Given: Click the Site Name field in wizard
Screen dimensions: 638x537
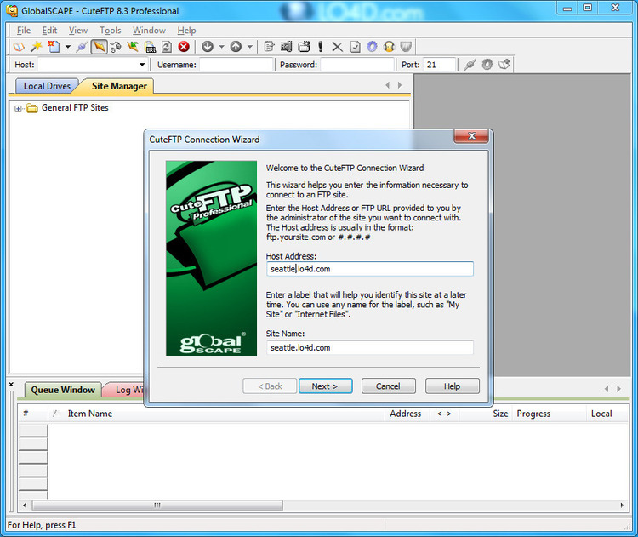Looking at the screenshot, I should (x=370, y=348).
